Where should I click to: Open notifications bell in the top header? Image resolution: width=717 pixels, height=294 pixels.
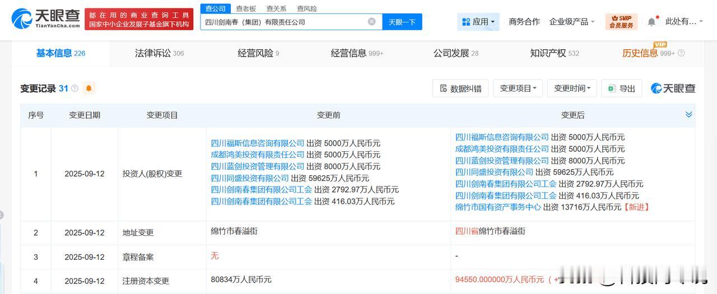point(651,22)
